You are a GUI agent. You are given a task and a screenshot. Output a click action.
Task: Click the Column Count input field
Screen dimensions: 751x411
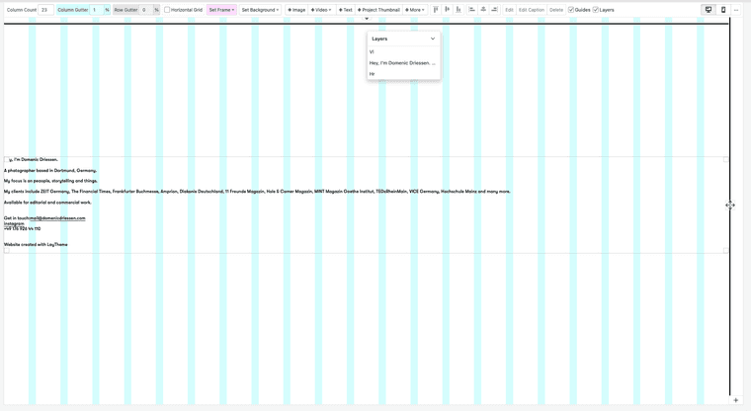click(46, 10)
